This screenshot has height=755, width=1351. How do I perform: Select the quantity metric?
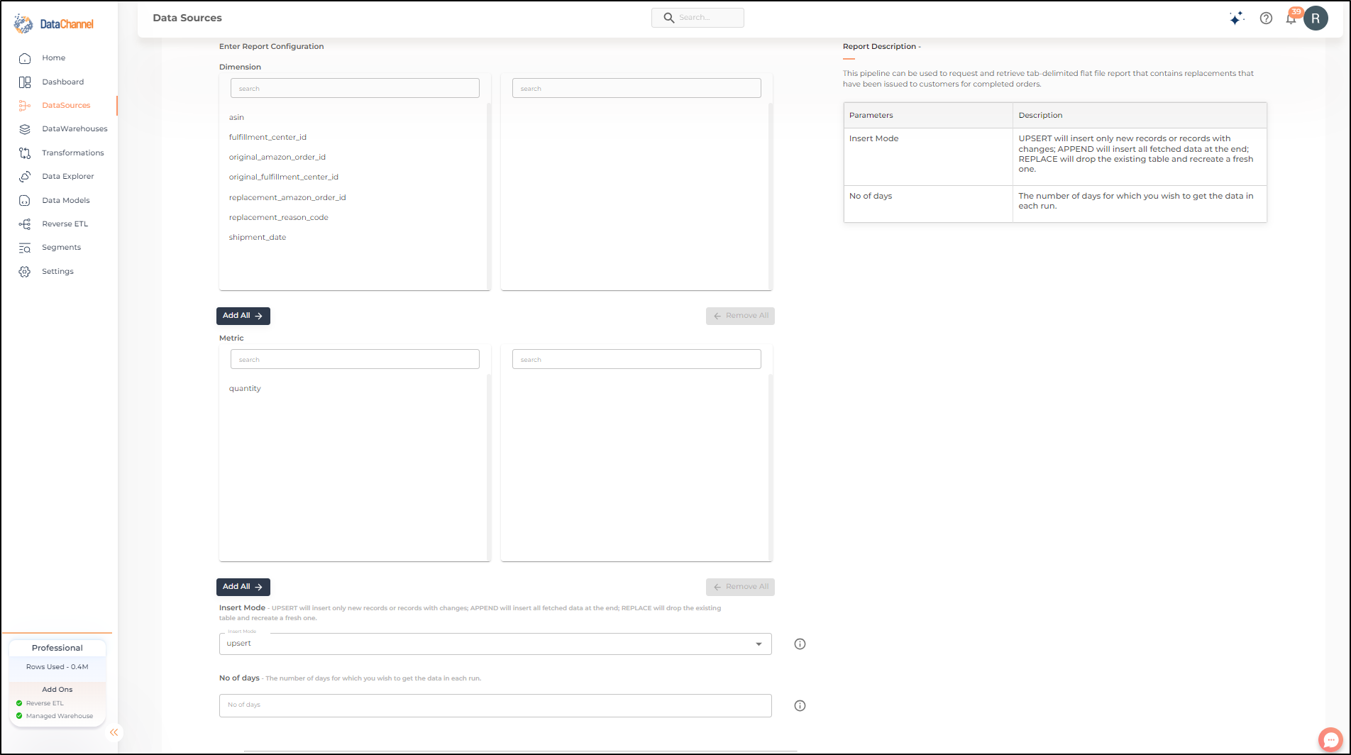pyautogui.click(x=245, y=389)
